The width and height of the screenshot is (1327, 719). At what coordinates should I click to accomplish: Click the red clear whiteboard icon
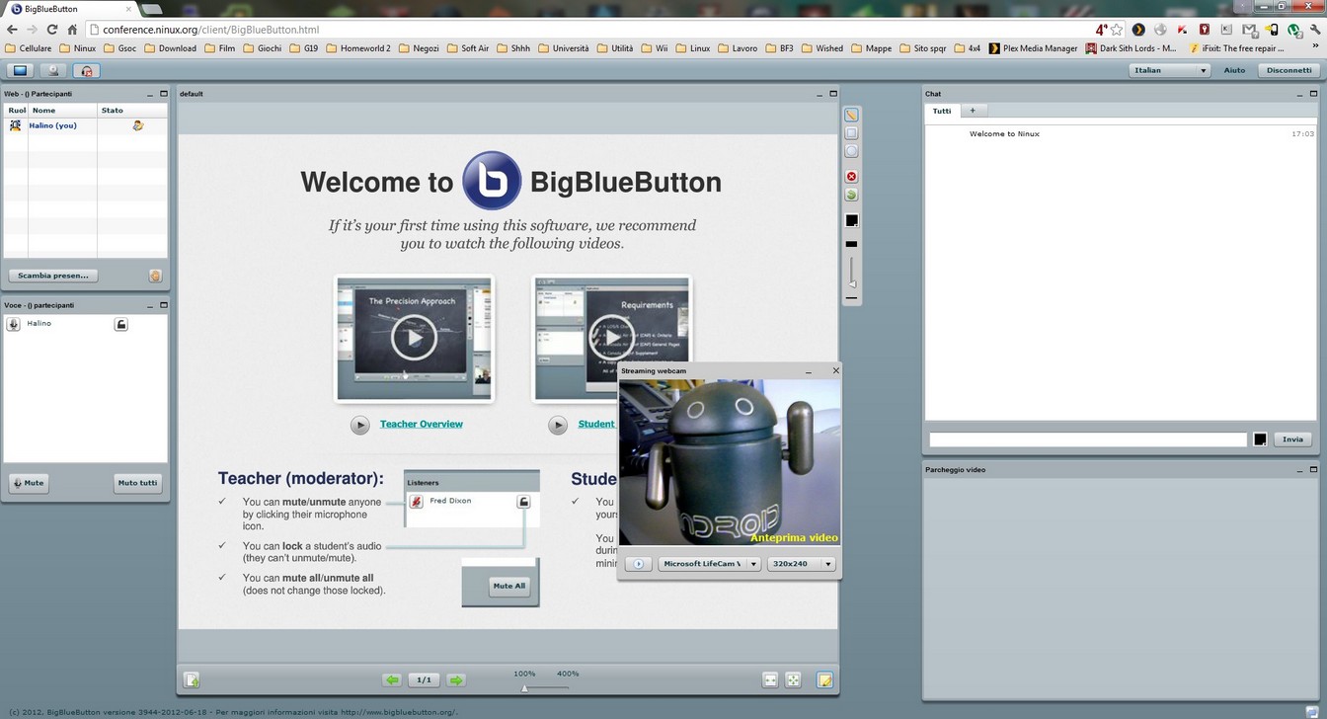[851, 177]
